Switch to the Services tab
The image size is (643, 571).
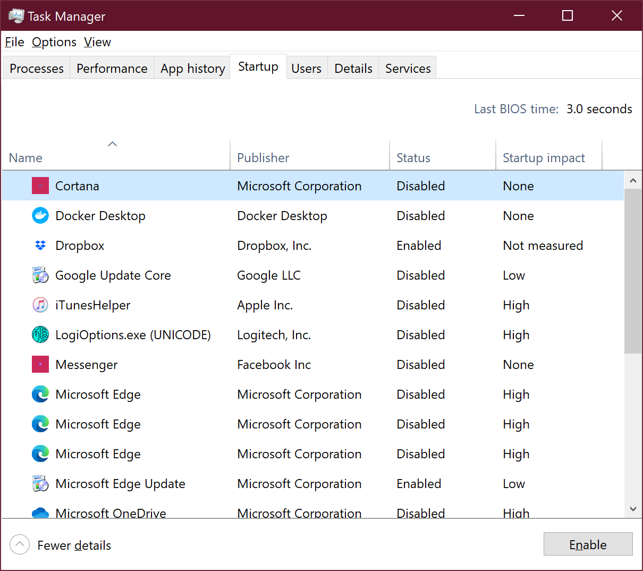pos(408,69)
